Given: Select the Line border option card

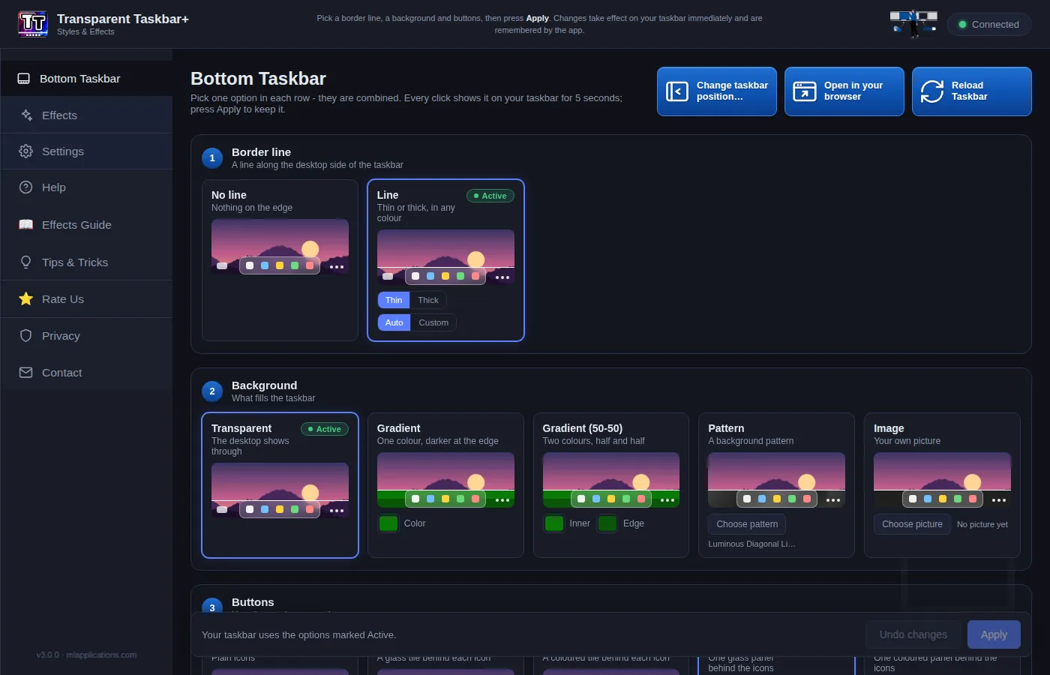Looking at the screenshot, I should [x=445, y=260].
